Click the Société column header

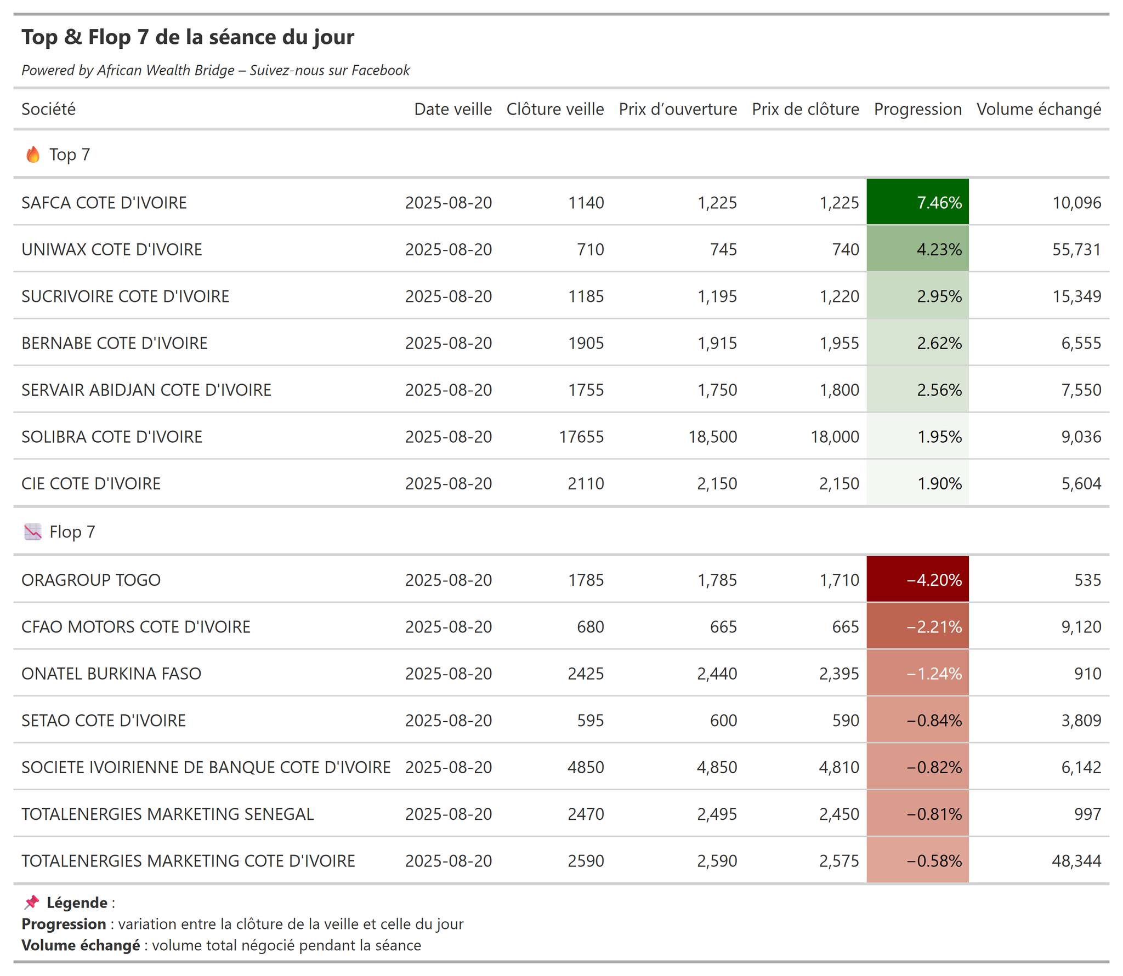48,109
